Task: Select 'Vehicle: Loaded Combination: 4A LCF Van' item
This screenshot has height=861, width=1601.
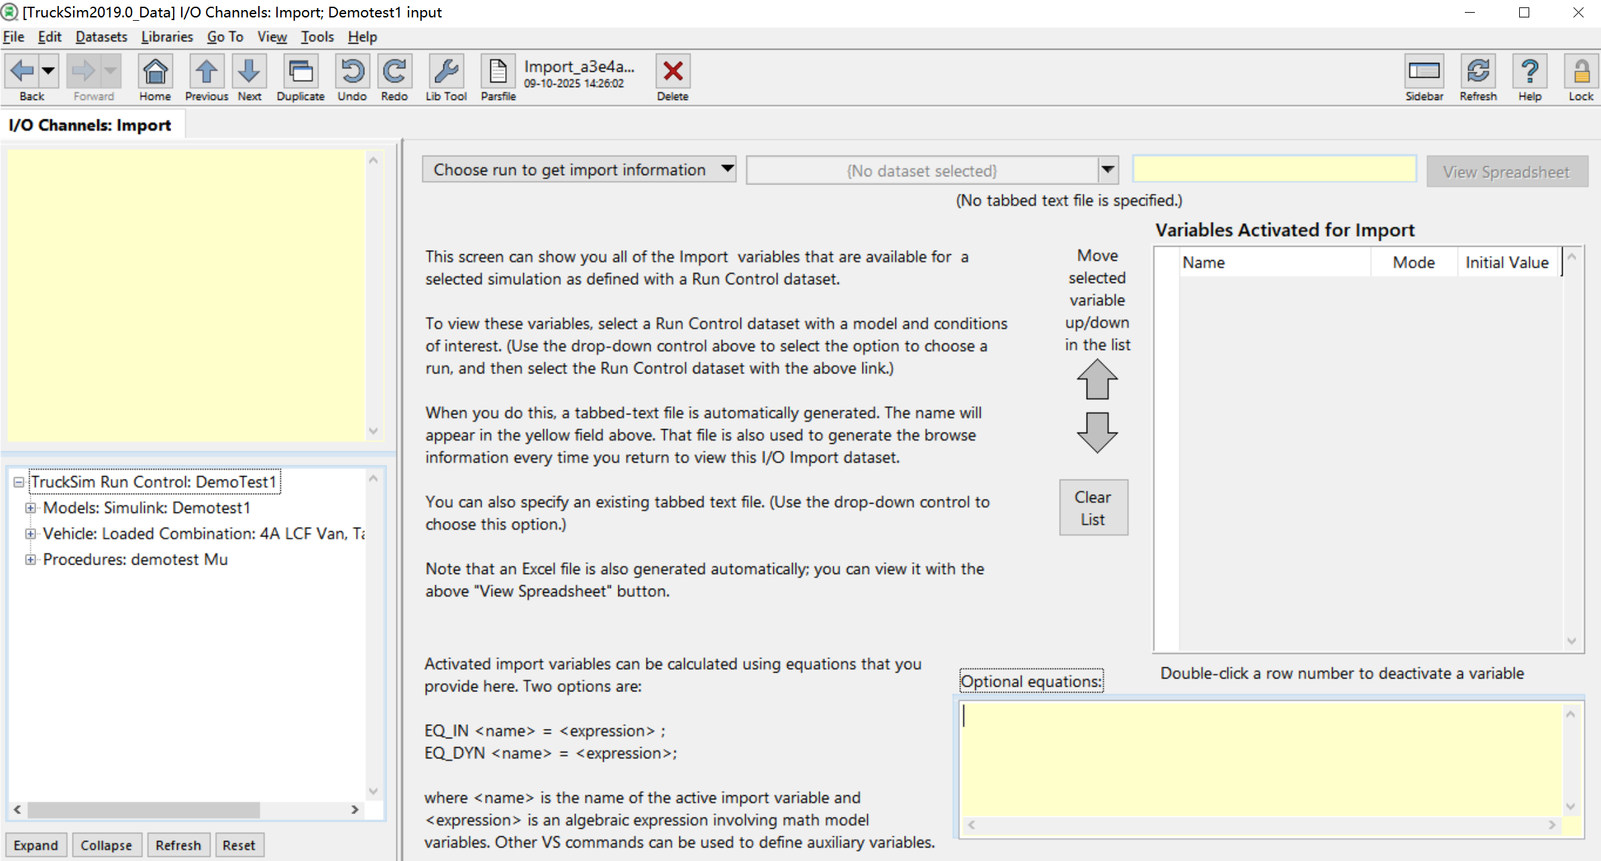Action: coord(203,534)
